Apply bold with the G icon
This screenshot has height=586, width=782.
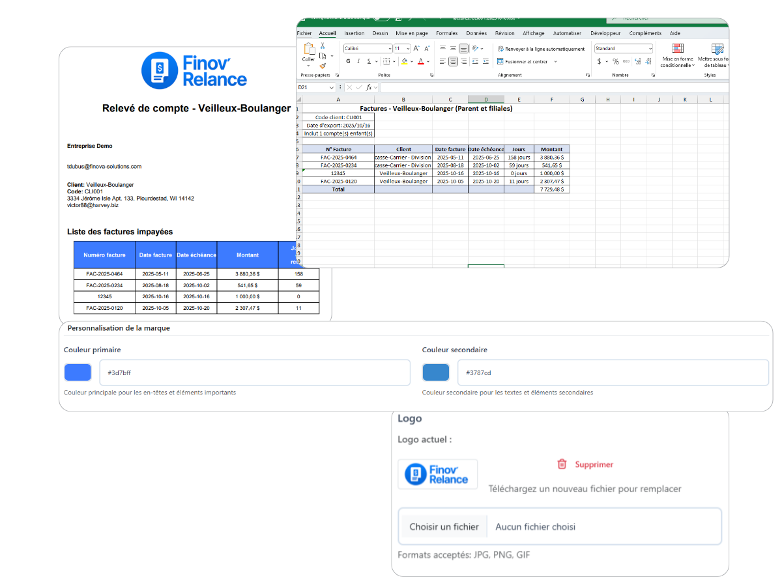coord(347,61)
